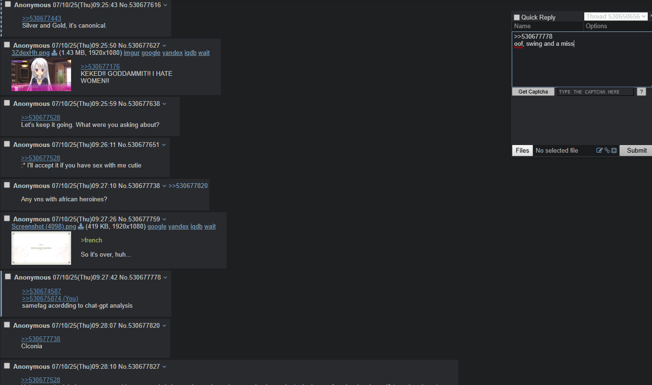This screenshot has height=385, width=652.
Task: Click the captcha text input field
Action: click(596, 92)
